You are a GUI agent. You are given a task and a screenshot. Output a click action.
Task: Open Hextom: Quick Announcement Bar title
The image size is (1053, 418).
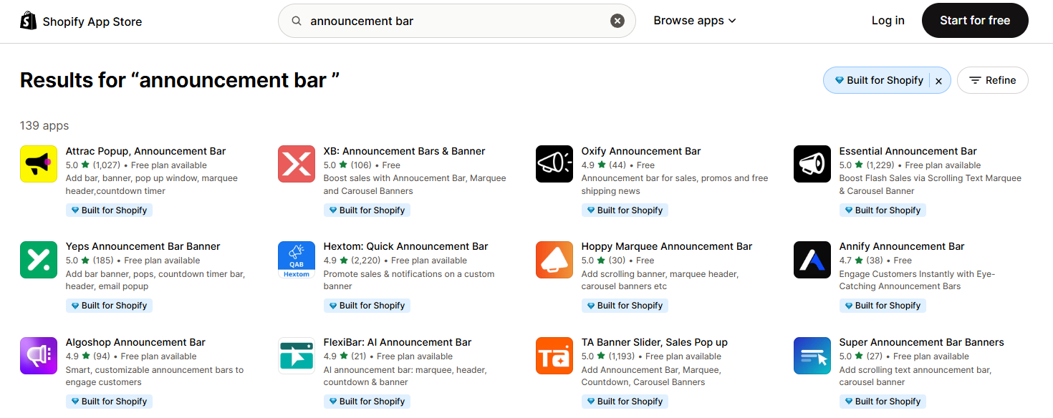[x=405, y=246]
